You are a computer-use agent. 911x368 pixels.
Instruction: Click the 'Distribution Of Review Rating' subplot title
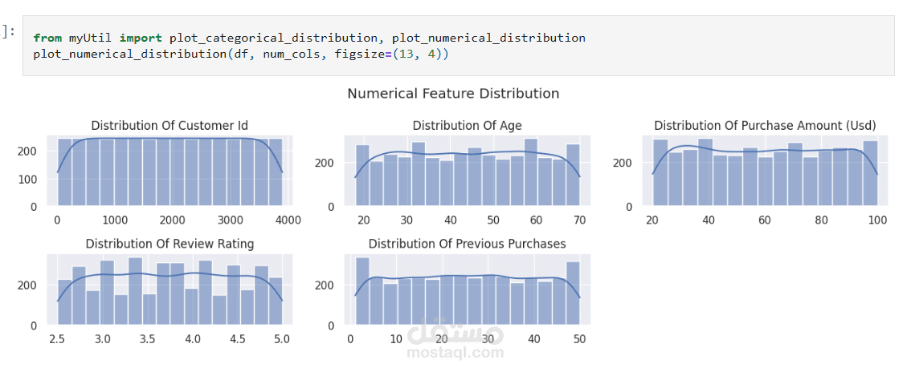pos(170,244)
